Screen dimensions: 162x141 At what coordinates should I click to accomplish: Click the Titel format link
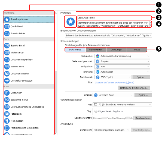115,83
